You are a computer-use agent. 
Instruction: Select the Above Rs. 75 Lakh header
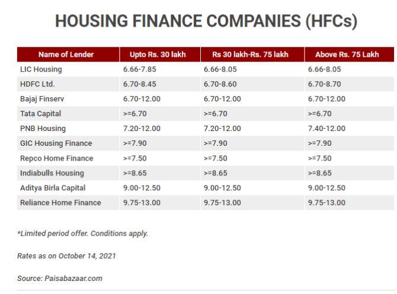(347, 55)
